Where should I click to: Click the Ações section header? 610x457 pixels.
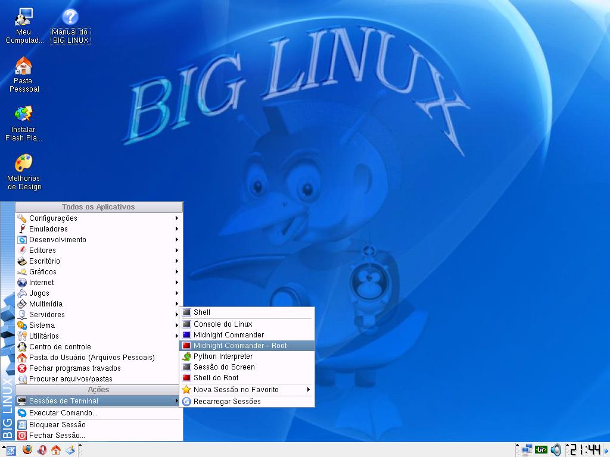click(x=98, y=389)
